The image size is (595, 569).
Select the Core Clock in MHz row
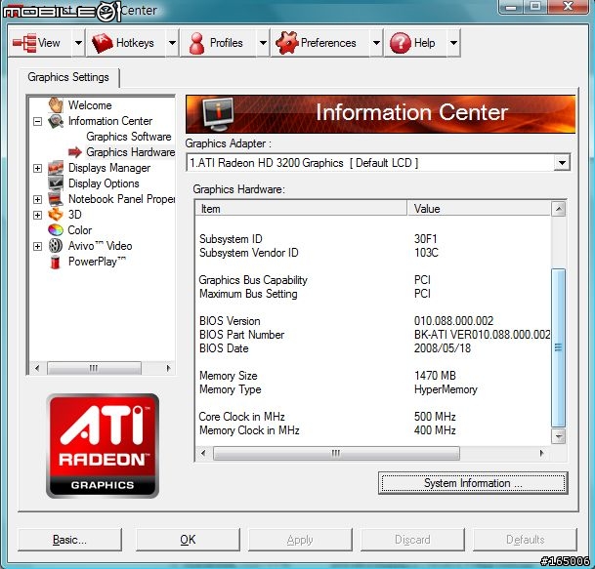click(x=373, y=417)
